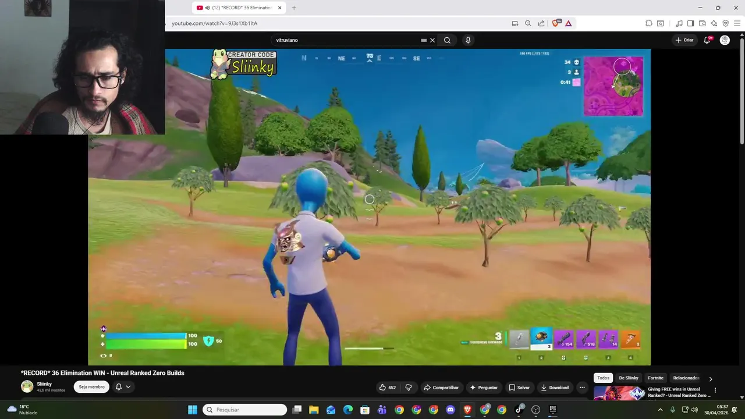The height and width of the screenshot is (419, 745).
Task: Show hidden system tray icons chevron
Action: [x=660, y=410]
